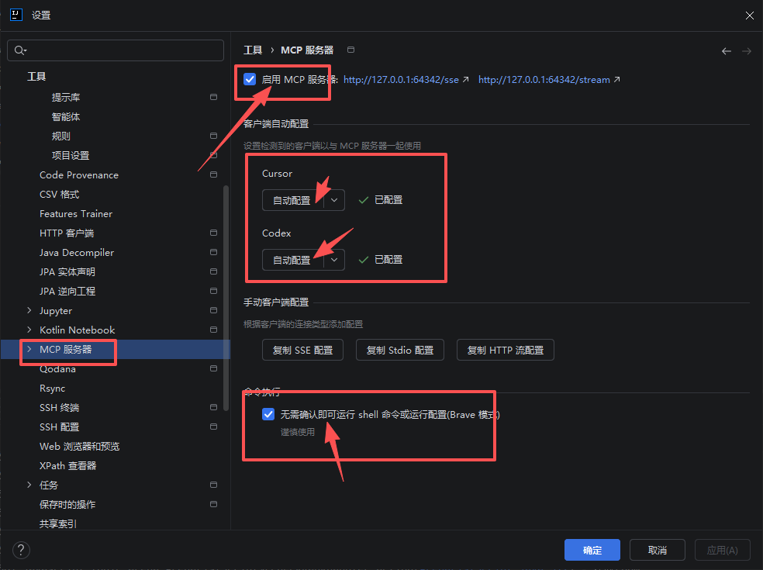763x570 pixels.
Task: Expand the MCP 服务器 tree node
Action: pyautogui.click(x=29, y=350)
